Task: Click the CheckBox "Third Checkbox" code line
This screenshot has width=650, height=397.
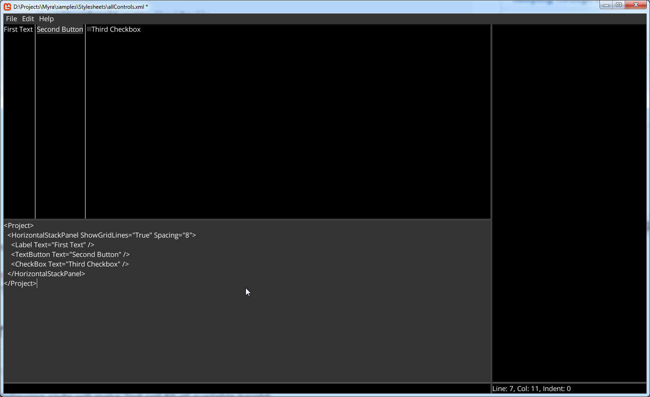Action: tap(70, 264)
